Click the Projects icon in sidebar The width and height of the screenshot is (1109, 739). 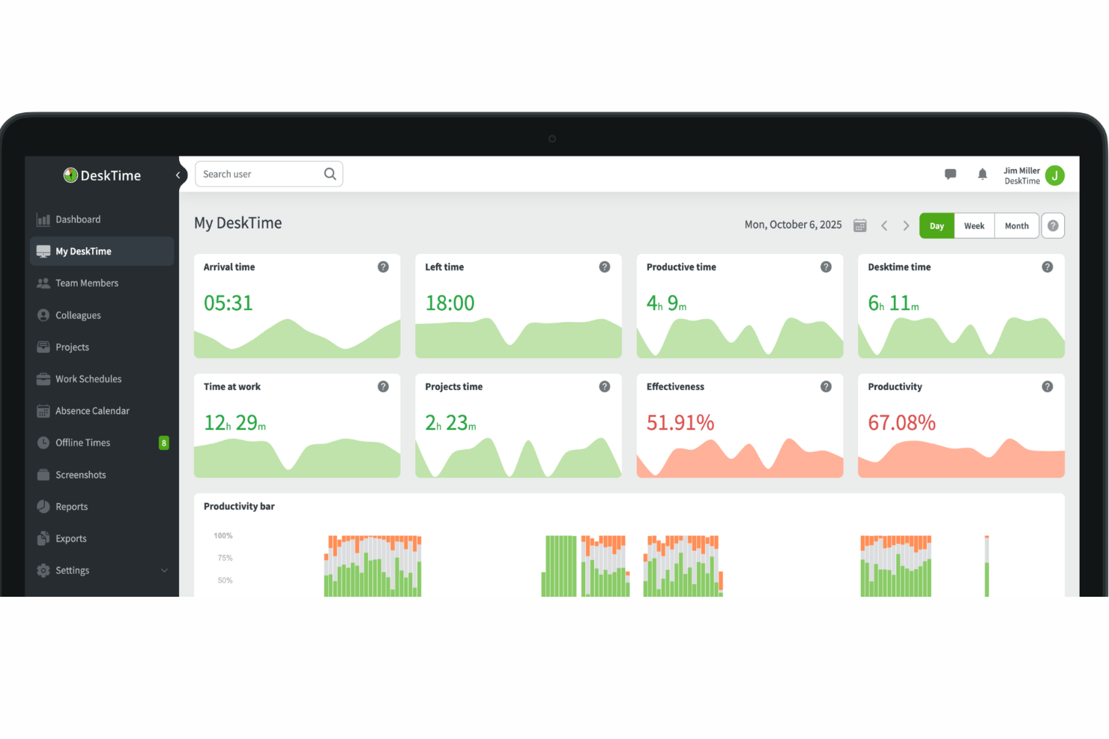point(43,347)
